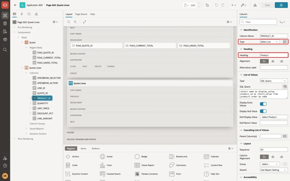290x181 pixels.
Task: Set Column Alignment to start
Action: coord(264,157)
